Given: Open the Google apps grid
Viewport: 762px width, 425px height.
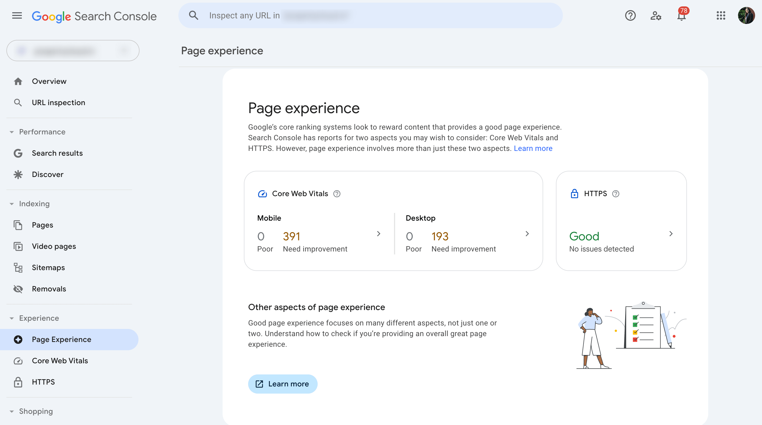Looking at the screenshot, I should pos(721,15).
